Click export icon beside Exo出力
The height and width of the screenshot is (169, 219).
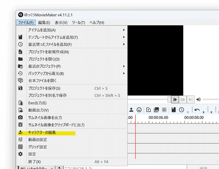(x=21, y=103)
